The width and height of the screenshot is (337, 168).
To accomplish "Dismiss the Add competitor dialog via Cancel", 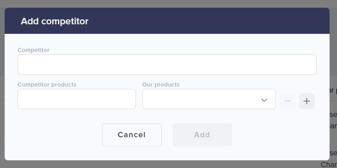I will coord(132,135).
